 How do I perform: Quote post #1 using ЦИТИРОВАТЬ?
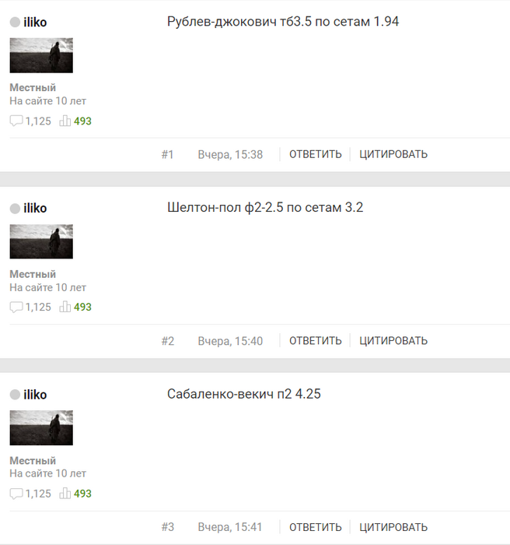click(393, 154)
